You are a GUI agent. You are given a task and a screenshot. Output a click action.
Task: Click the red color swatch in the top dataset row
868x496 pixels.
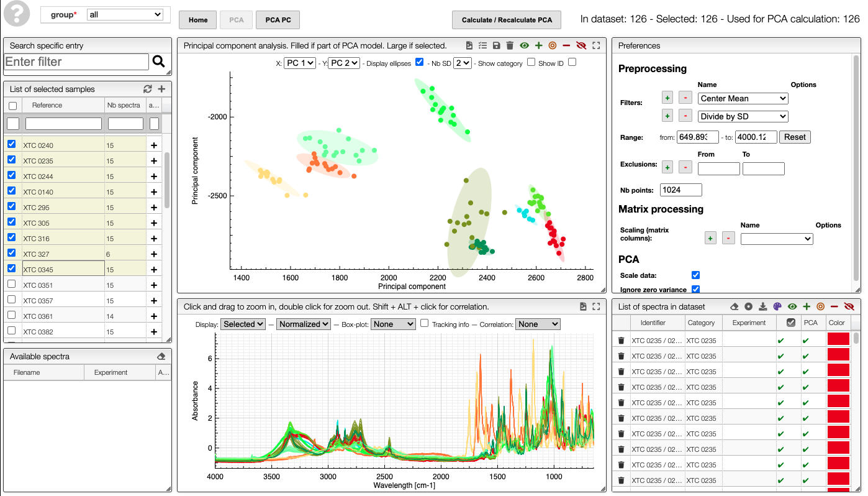click(838, 339)
